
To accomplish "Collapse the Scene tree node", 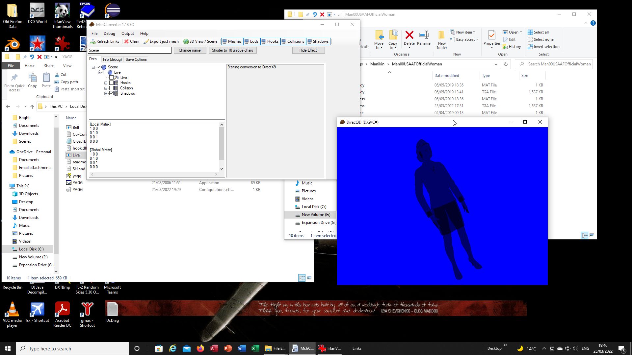I will 93,67.
